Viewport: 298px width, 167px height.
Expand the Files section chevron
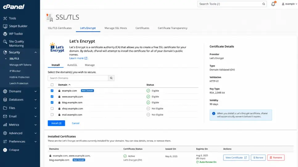pos(35,108)
